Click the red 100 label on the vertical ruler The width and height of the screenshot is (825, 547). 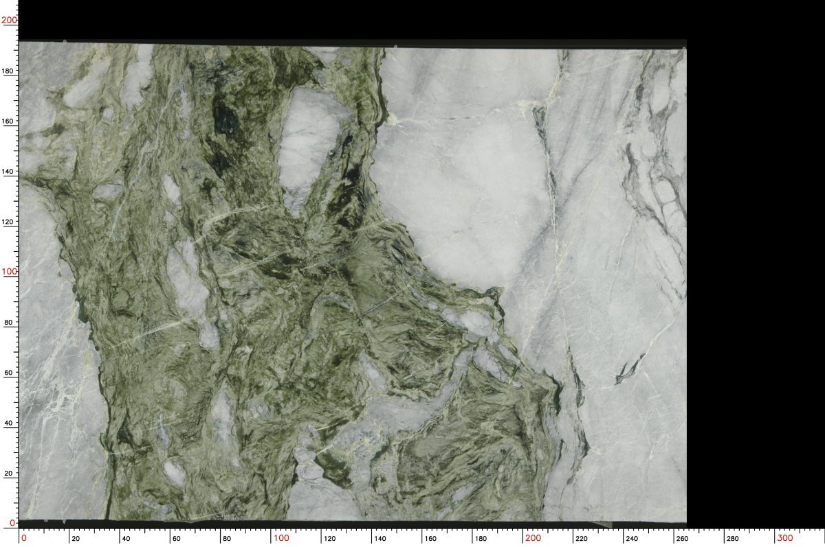tap(9, 272)
